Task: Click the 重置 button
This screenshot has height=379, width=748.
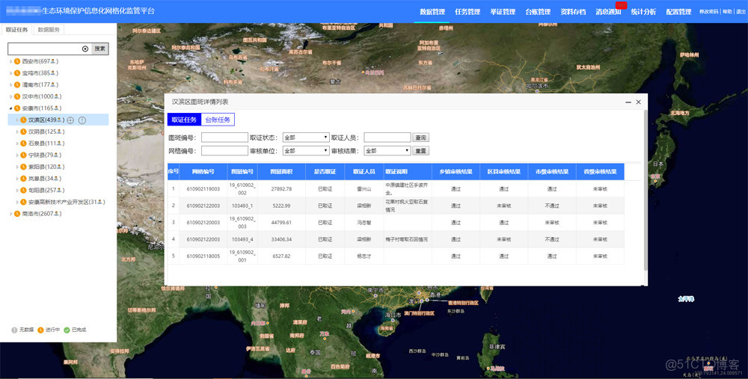Action: click(x=420, y=151)
